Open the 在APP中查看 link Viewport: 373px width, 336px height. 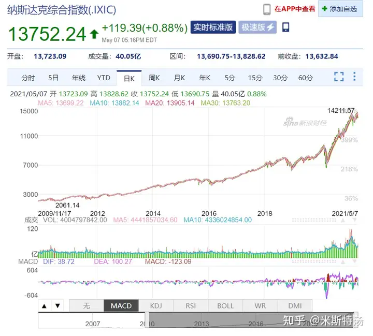(294, 9)
